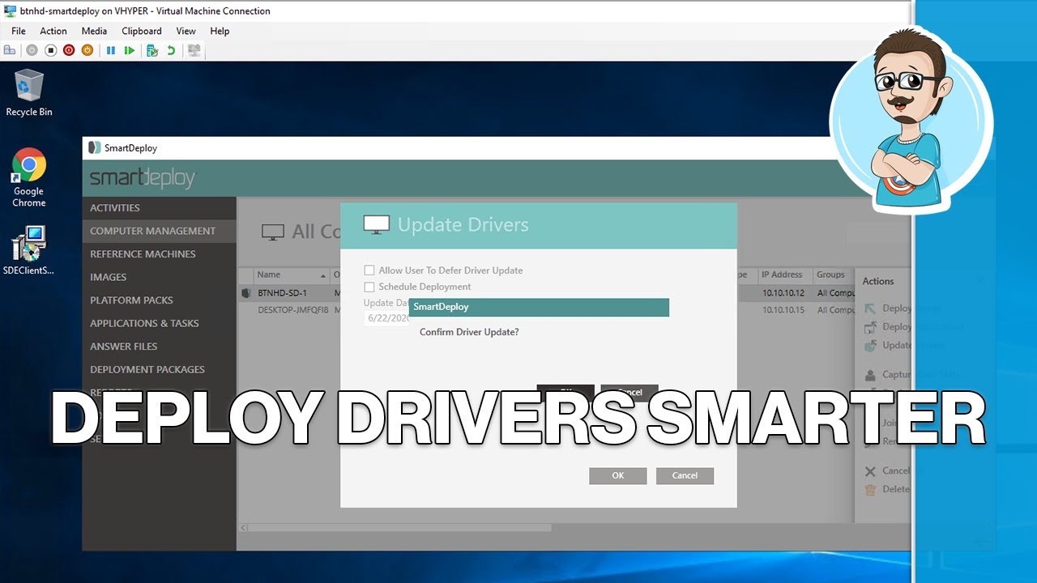Click the left scroll arrow of the computer list
The width and height of the screenshot is (1037, 583).
pyautogui.click(x=242, y=528)
